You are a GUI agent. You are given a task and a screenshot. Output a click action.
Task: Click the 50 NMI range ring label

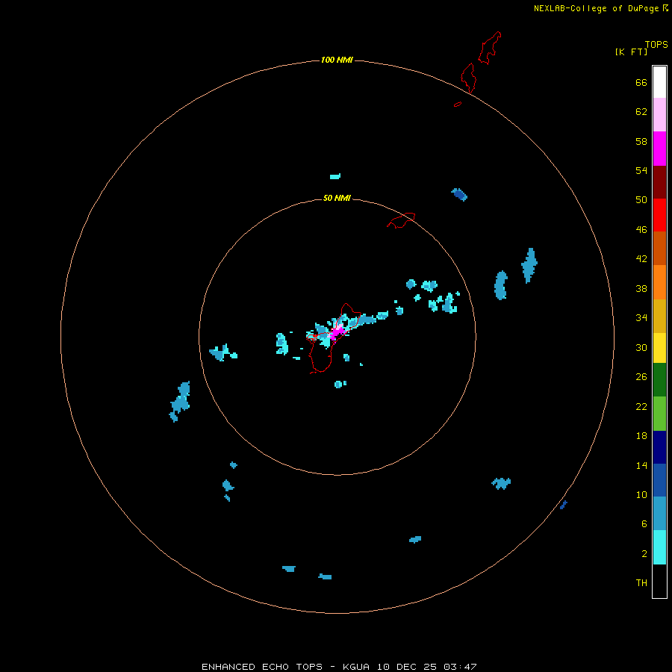[337, 198]
